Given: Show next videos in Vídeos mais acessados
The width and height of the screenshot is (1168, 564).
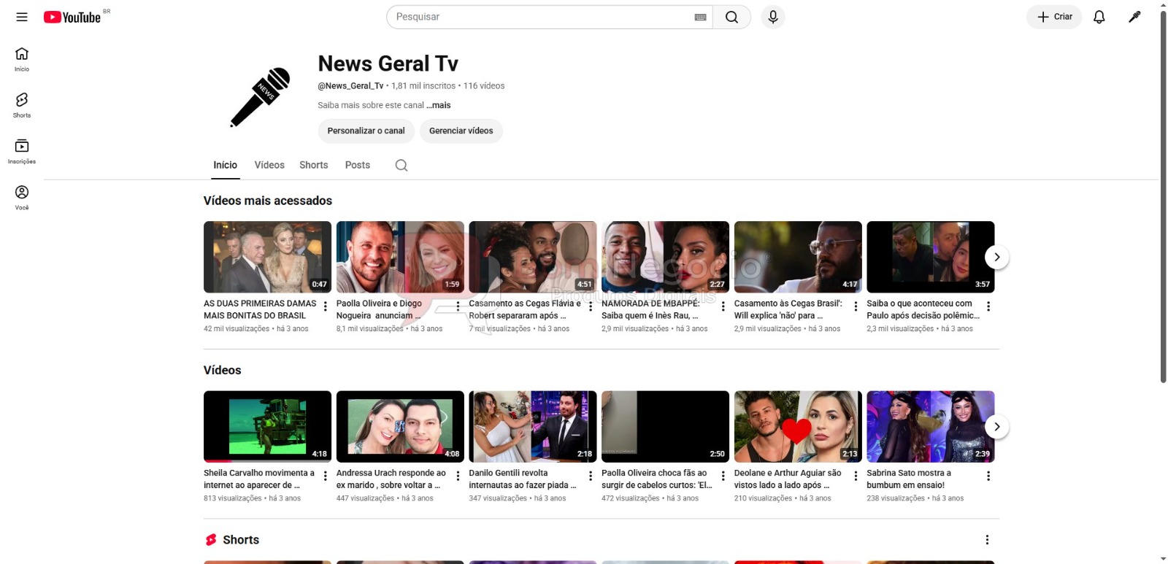Looking at the screenshot, I should pos(997,257).
